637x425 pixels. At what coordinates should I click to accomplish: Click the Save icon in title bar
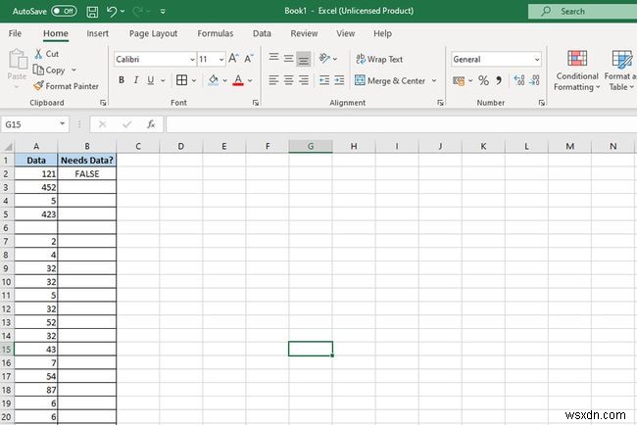point(92,12)
